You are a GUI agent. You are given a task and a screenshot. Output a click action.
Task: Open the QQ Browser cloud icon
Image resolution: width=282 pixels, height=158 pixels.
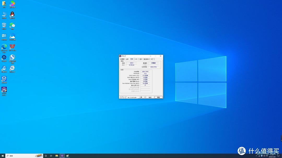(x=12, y=37)
